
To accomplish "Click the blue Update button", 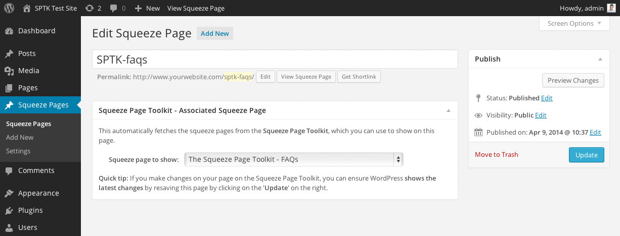I will point(586,155).
